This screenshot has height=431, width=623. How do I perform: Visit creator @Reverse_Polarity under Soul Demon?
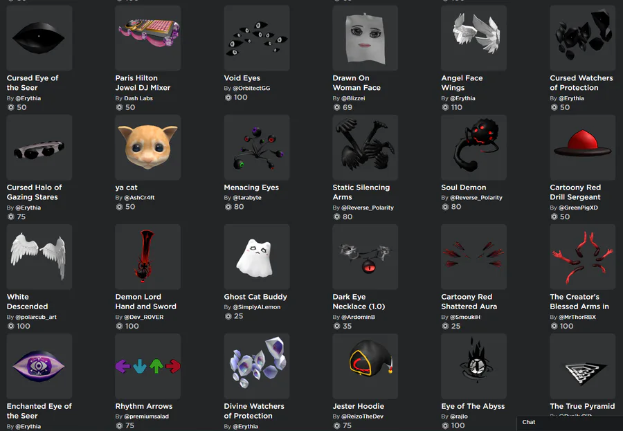[476, 197]
